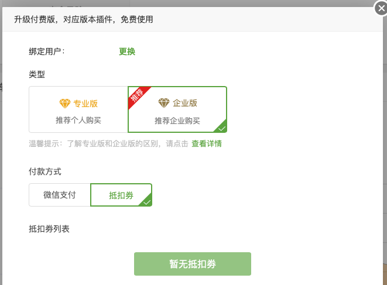The height and width of the screenshot is (285, 387).
Task: Click the 推荐企业购买 subtitle
Action: [177, 121]
